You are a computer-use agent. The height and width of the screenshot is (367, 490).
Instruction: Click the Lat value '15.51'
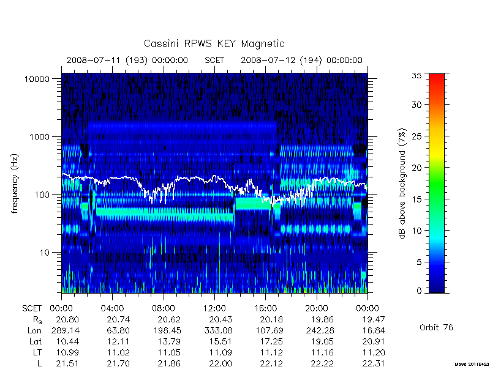click(x=221, y=342)
